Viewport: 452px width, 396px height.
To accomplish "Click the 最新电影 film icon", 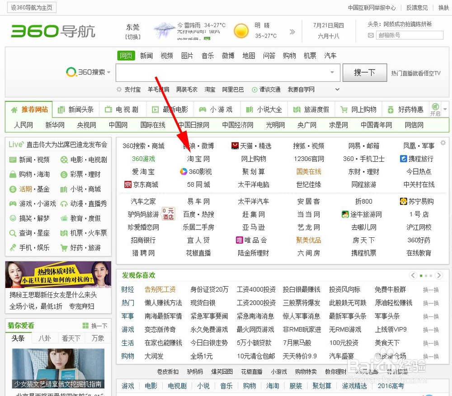I will [x=155, y=109].
